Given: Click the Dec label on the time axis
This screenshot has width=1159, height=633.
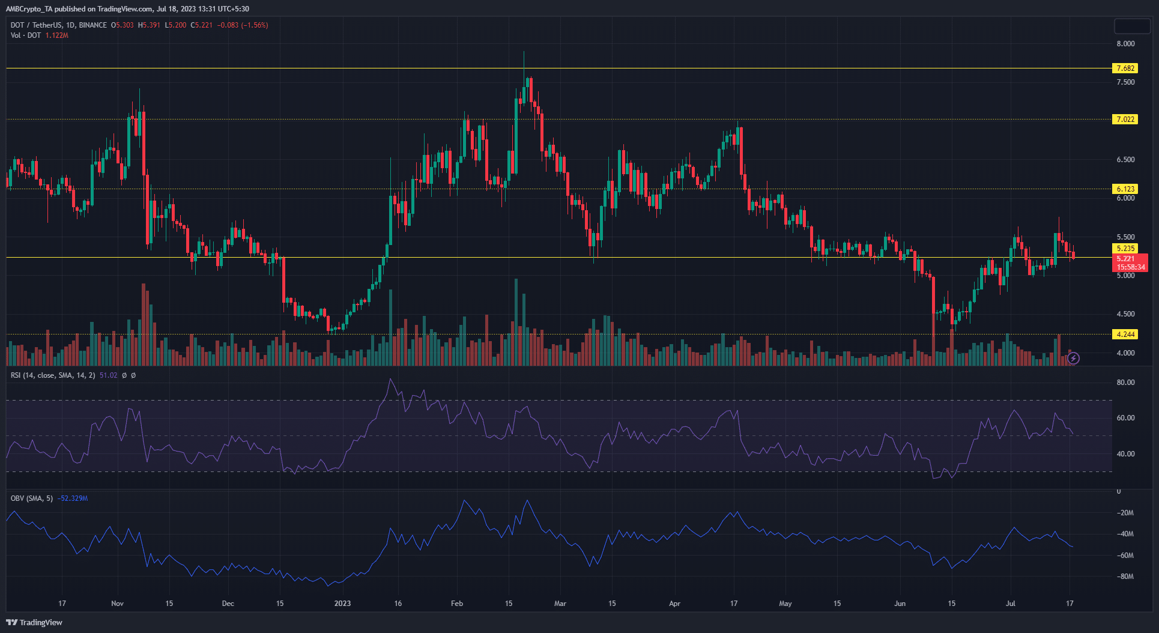Looking at the screenshot, I should (228, 604).
